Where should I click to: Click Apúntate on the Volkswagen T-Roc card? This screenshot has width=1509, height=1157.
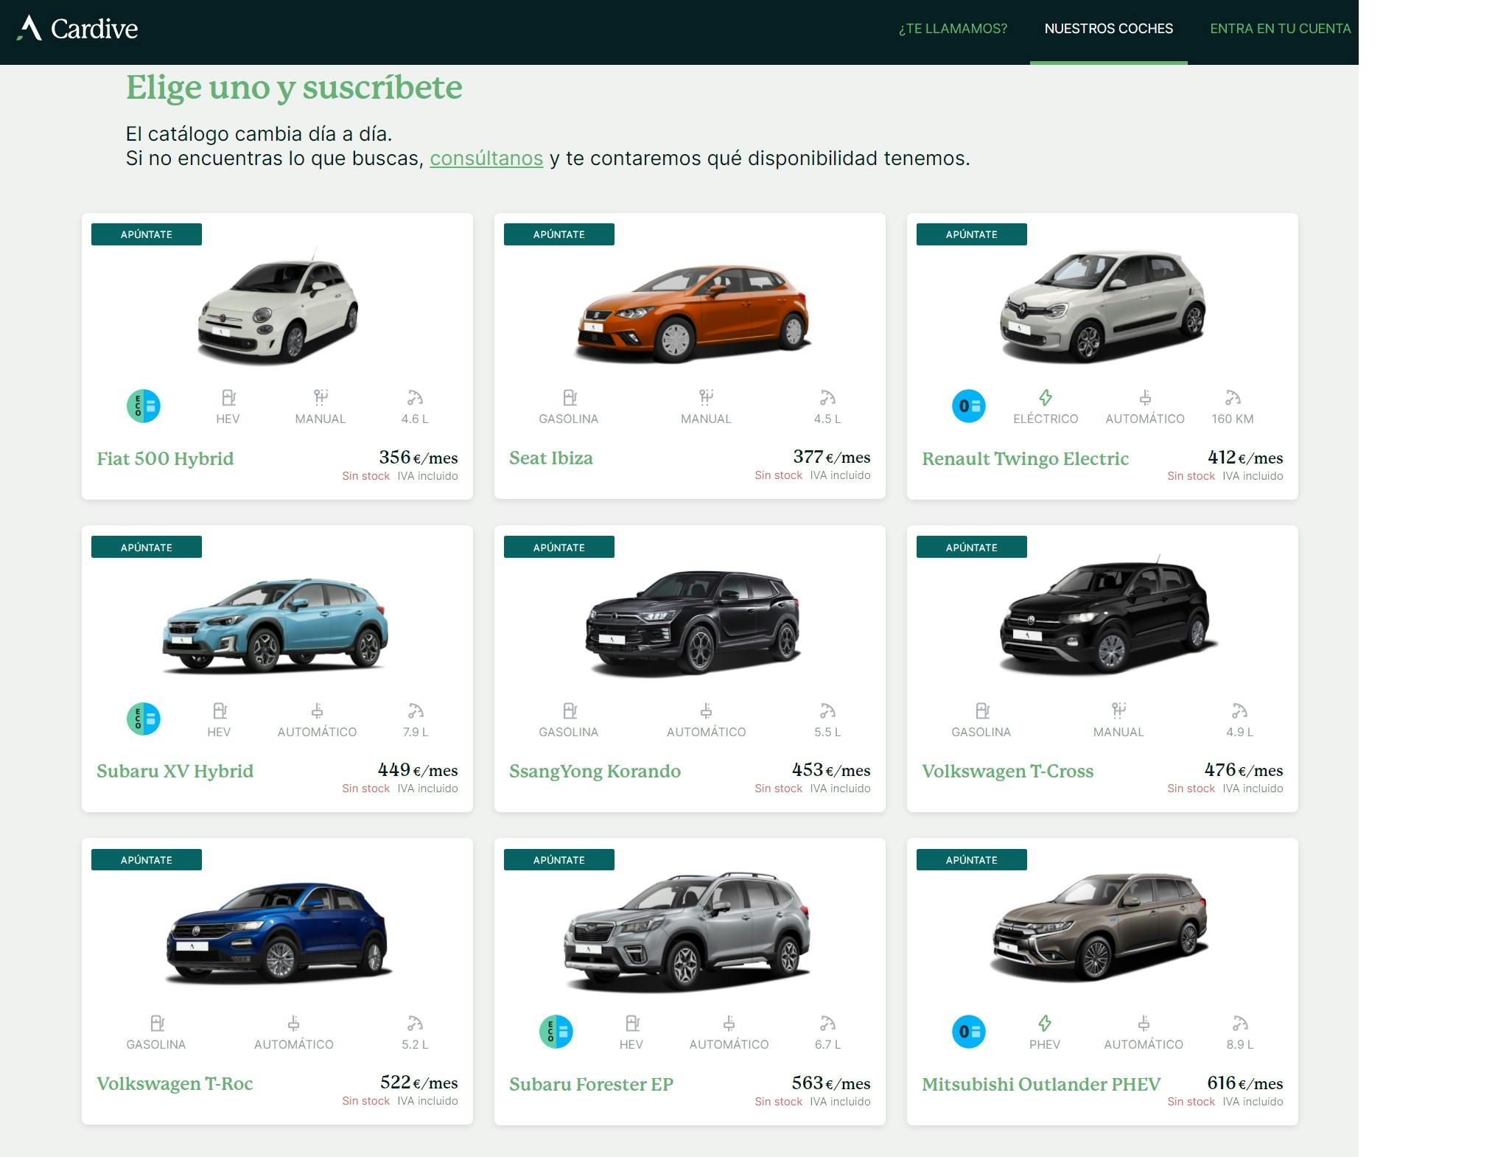coord(147,860)
